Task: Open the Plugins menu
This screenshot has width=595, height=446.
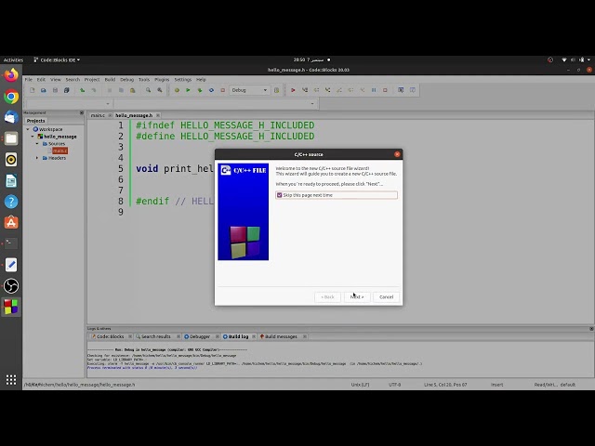Action: point(162,80)
